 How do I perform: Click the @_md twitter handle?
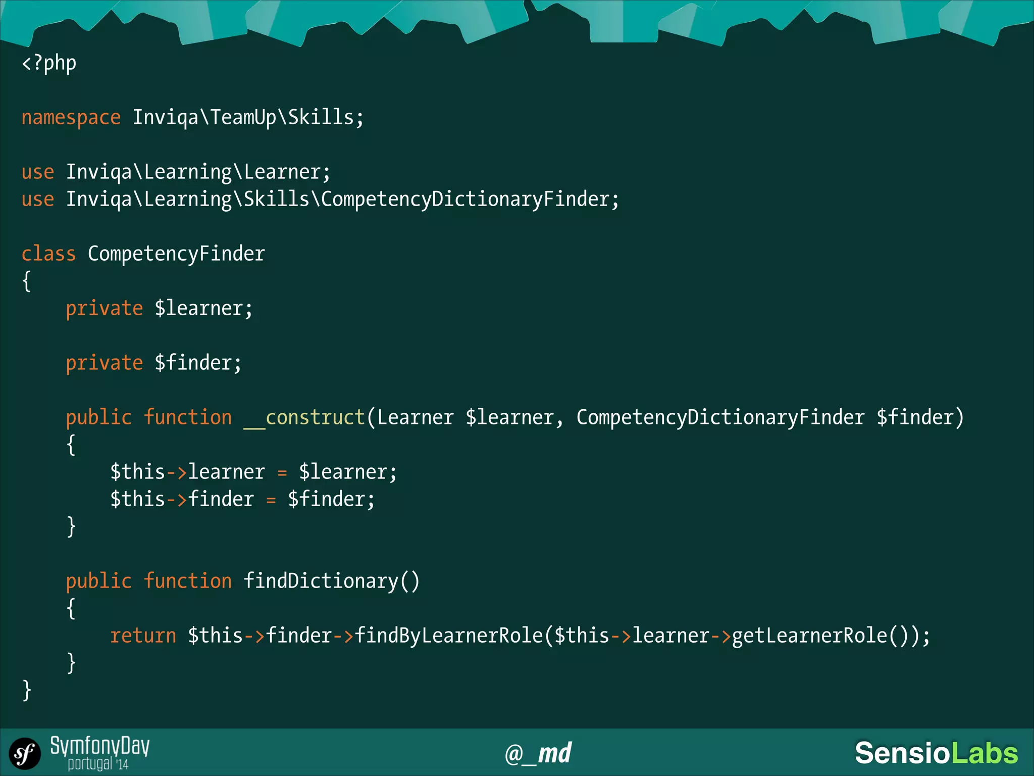click(538, 753)
